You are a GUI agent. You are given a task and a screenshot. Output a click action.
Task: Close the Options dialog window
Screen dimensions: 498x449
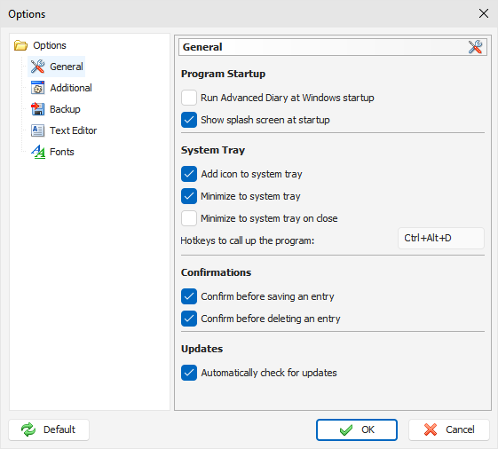(484, 13)
